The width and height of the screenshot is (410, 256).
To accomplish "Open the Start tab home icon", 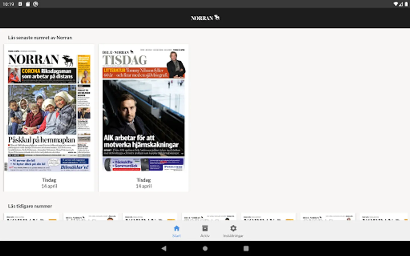I will click(177, 228).
